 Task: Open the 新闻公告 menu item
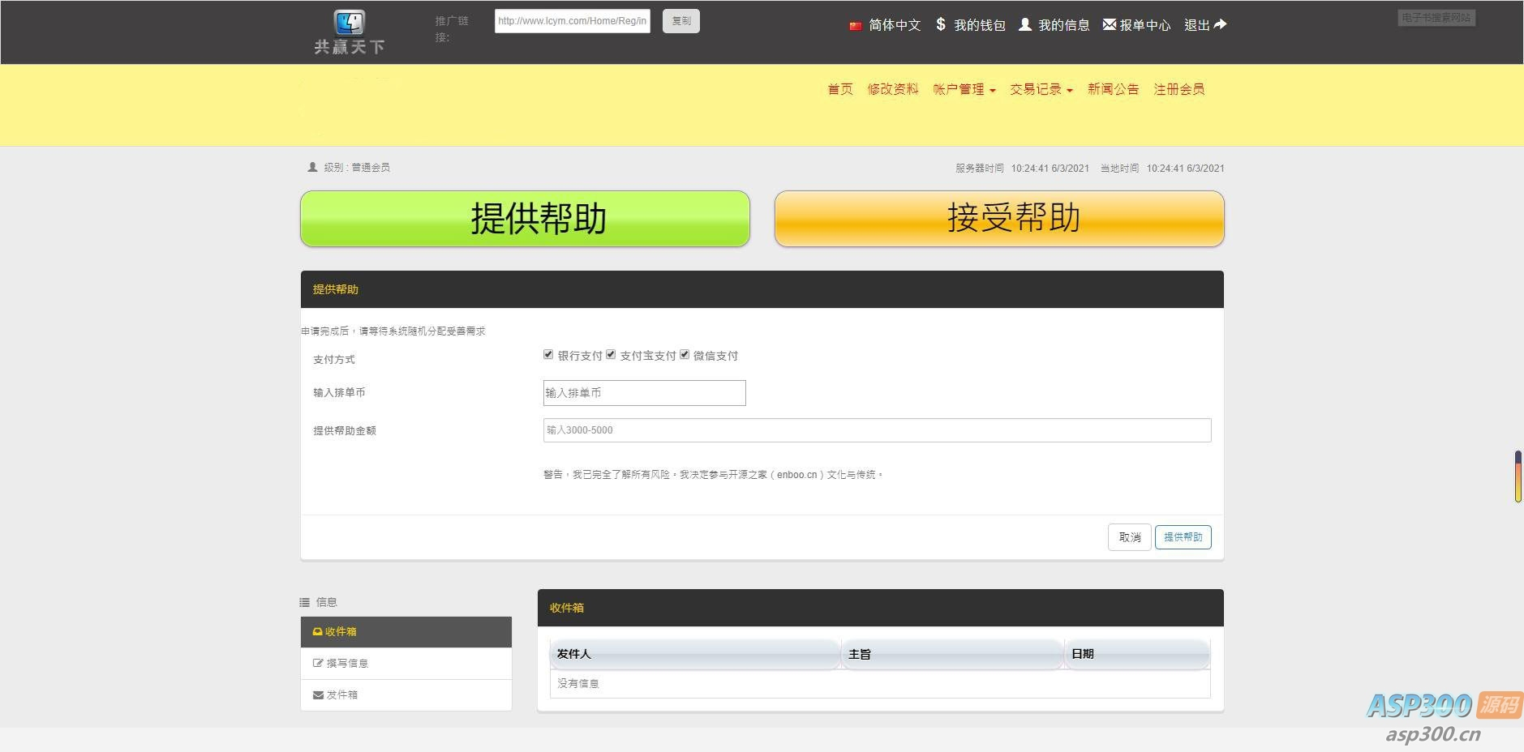[1113, 89]
